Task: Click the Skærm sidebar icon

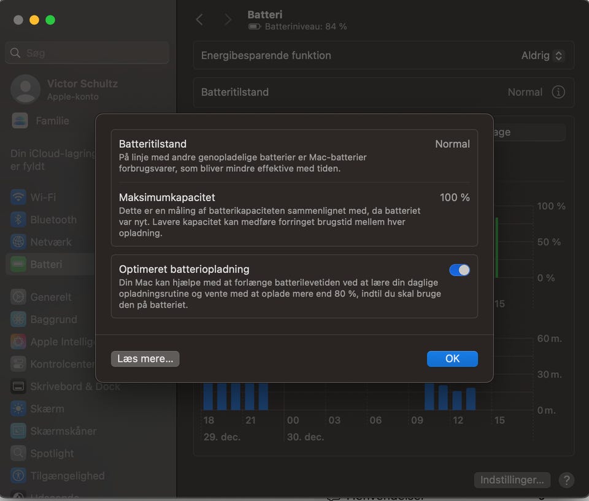Action: point(19,408)
